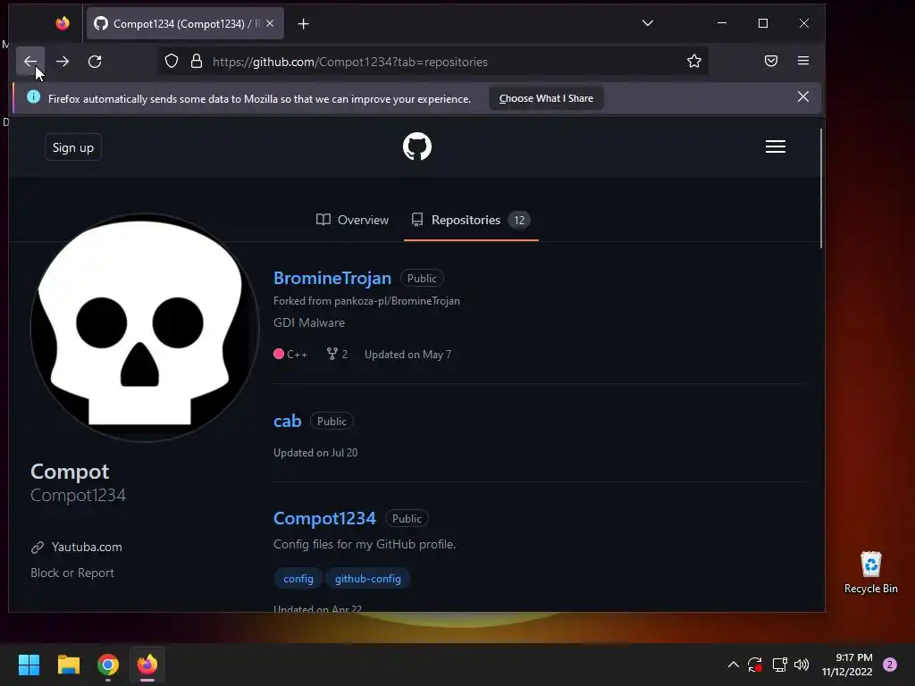
Task: Open the Compot1234 repository link
Action: click(x=324, y=519)
